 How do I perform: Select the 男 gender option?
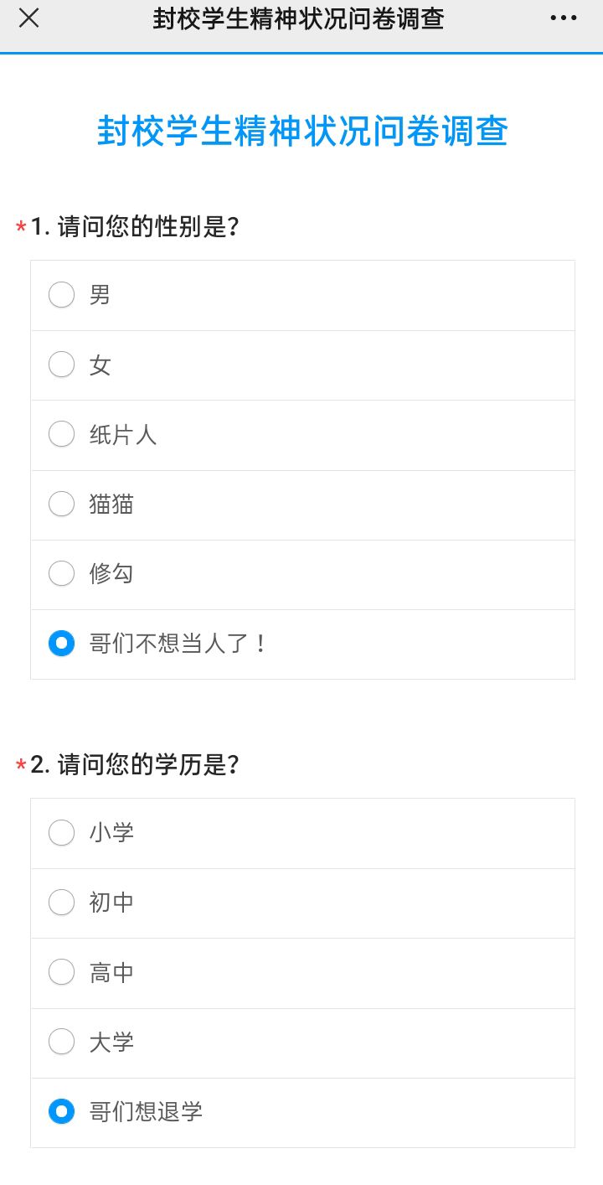click(61, 295)
